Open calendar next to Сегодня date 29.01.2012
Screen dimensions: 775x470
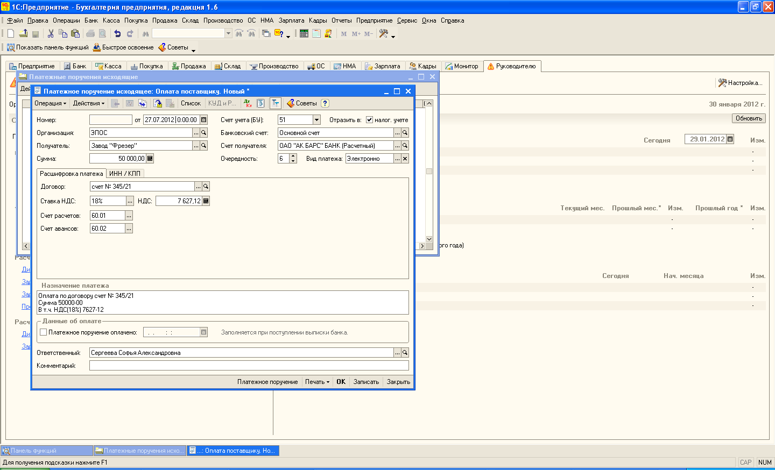pos(730,139)
